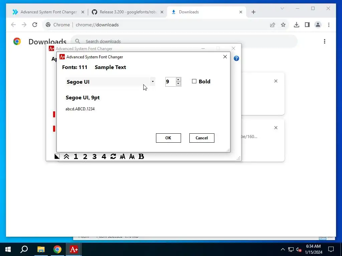Select preset 2 in the bottom toolbar
The width and height of the screenshot is (342, 256).
click(x=85, y=156)
